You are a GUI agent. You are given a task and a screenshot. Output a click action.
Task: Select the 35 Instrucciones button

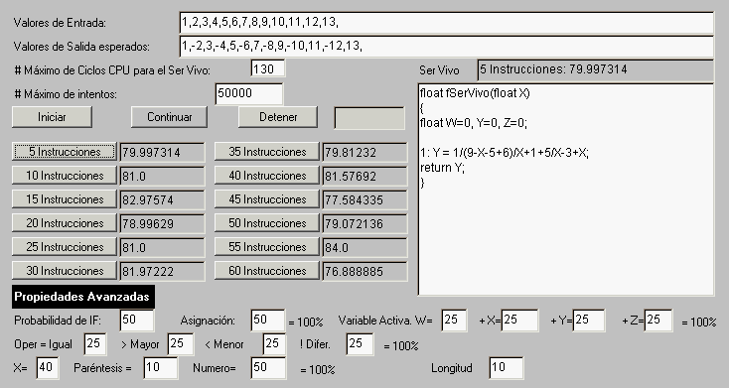click(x=267, y=152)
